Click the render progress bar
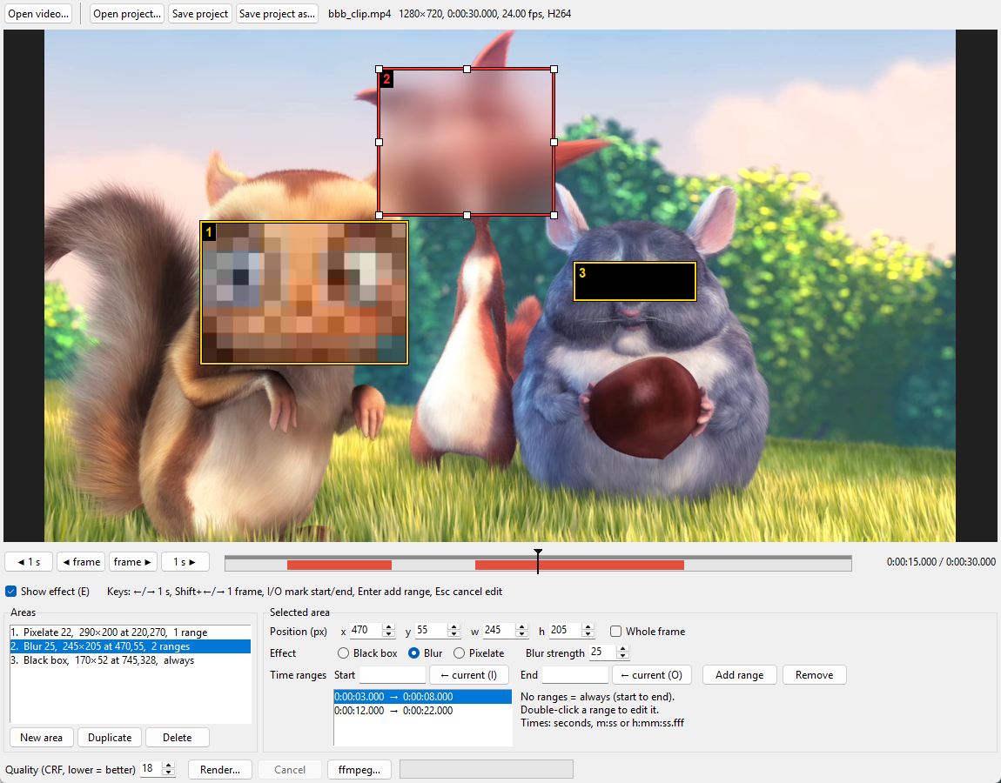1001x783 pixels. pyautogui.click(x=487, y=769)
